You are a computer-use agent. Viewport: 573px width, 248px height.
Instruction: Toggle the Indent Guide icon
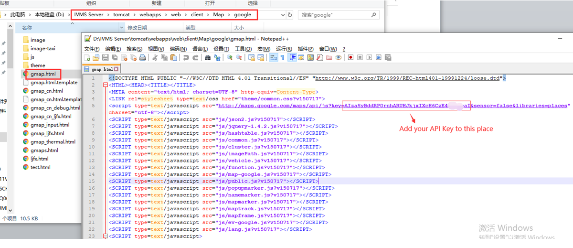click(293, 57)
